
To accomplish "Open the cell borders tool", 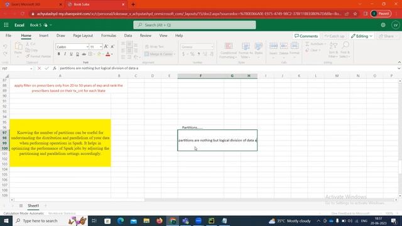I will point(90,54).
